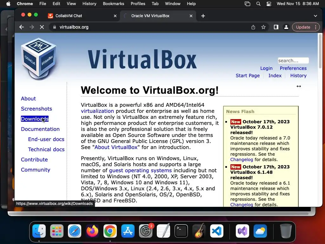
Task: Open Chrome from the dock
Action: [x=110, y=231]
